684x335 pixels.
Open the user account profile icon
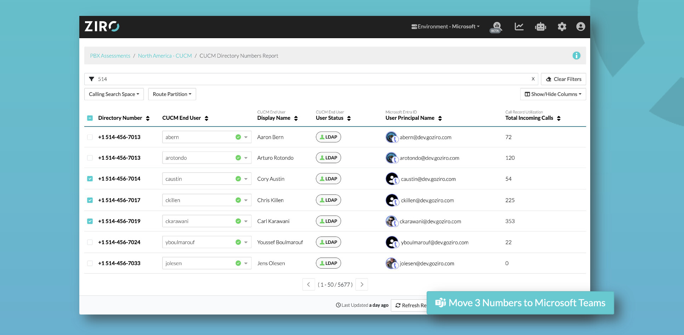[581, 27]
